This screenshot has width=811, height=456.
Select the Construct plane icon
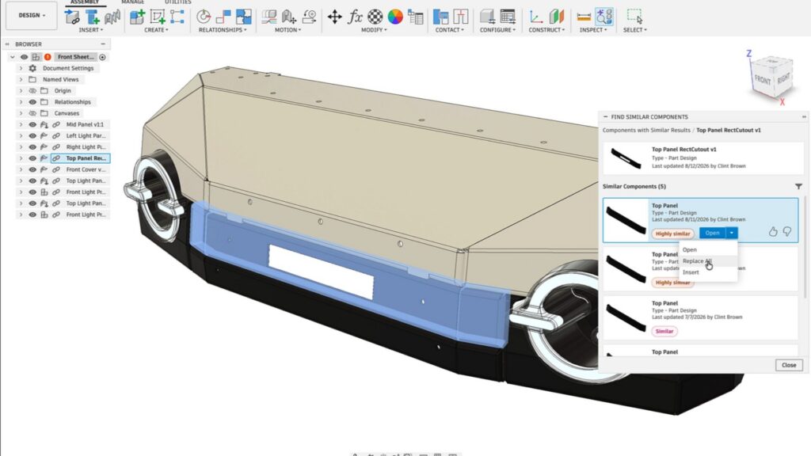point(557,17)
